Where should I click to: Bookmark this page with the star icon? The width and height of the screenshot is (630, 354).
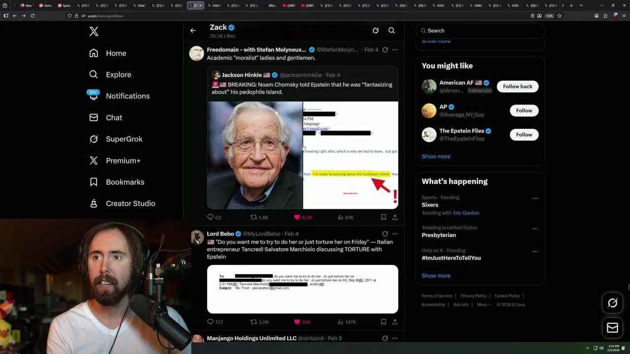(559, 16)
